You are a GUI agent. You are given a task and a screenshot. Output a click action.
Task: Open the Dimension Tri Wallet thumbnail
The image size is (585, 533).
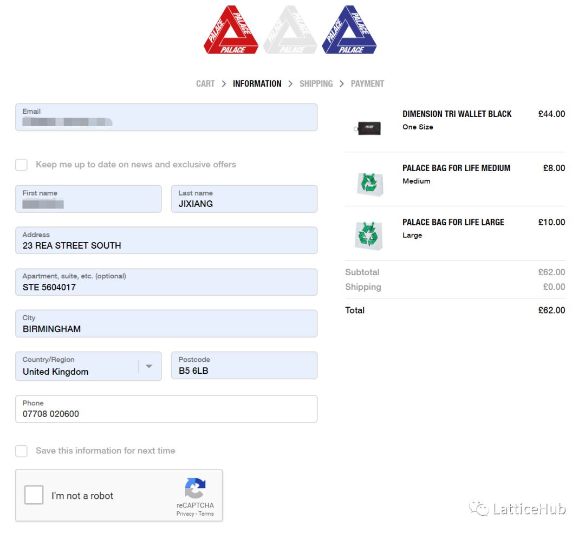369,128
